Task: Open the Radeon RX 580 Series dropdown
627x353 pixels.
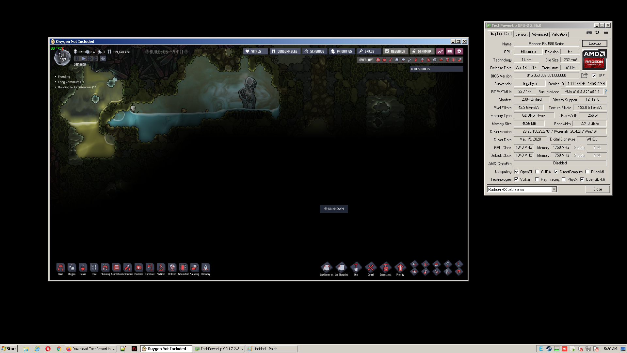Action: pyautogui.click(x=554, y=190)
